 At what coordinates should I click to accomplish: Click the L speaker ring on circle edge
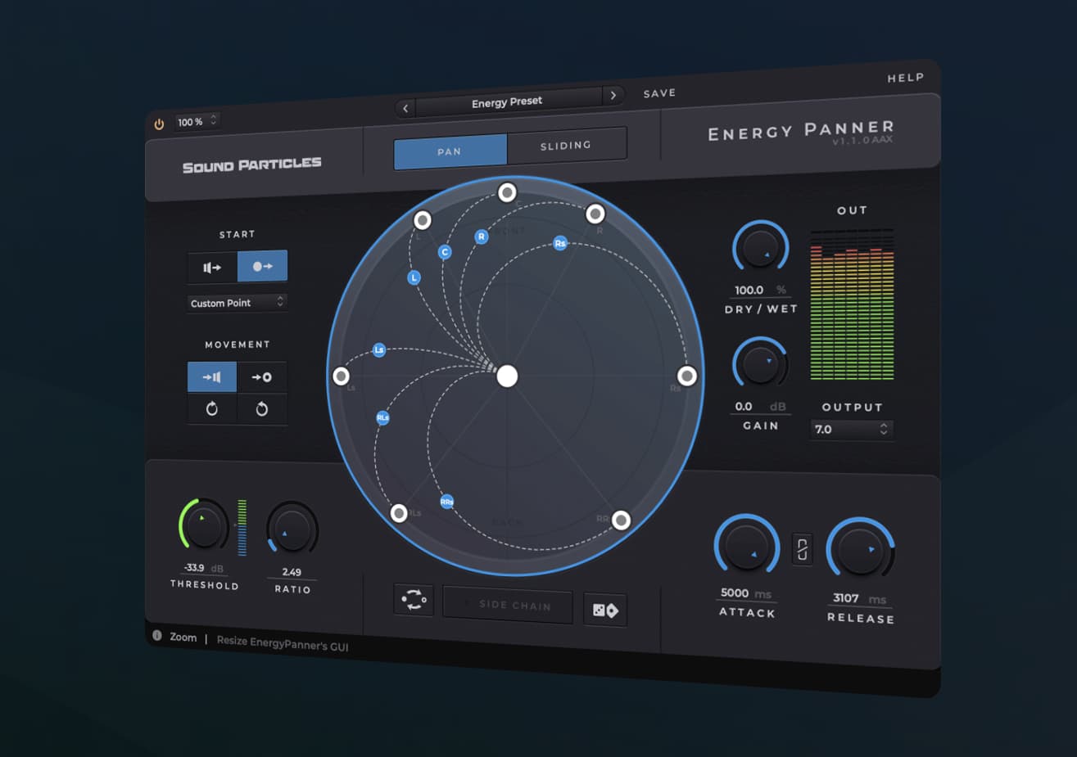coord(423,219)
